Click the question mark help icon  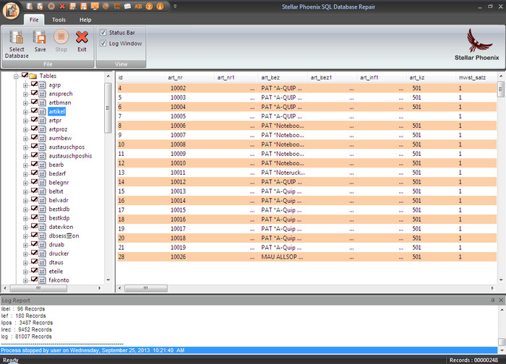[149, 6]
